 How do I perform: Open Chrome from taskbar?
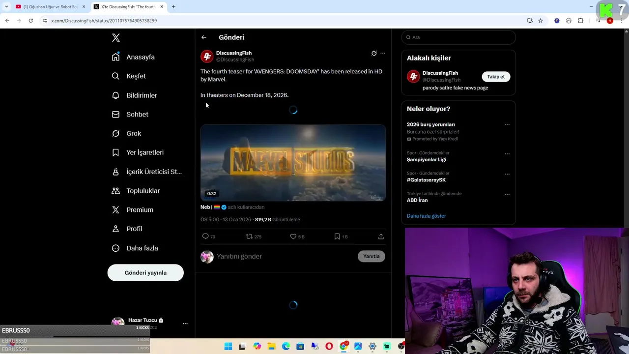343,347
